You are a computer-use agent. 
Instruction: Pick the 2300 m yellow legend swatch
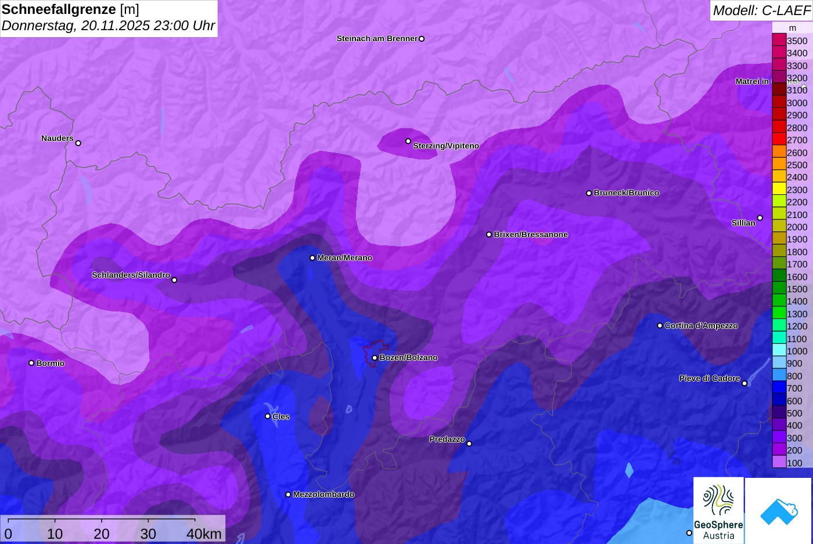(779, 189)
